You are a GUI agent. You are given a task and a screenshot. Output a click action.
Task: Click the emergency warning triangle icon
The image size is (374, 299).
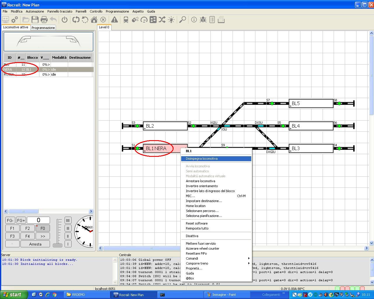point(115,20)
